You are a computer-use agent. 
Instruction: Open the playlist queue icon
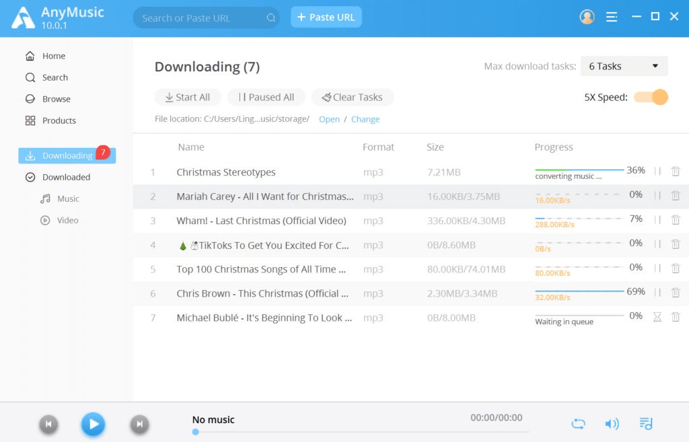click(x=646, y=424)
